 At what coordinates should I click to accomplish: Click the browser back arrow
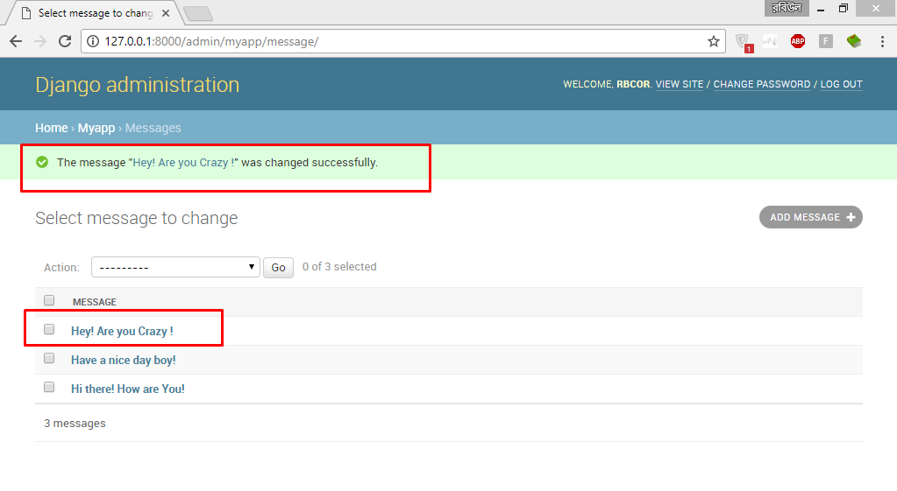[x=16, y=41]
